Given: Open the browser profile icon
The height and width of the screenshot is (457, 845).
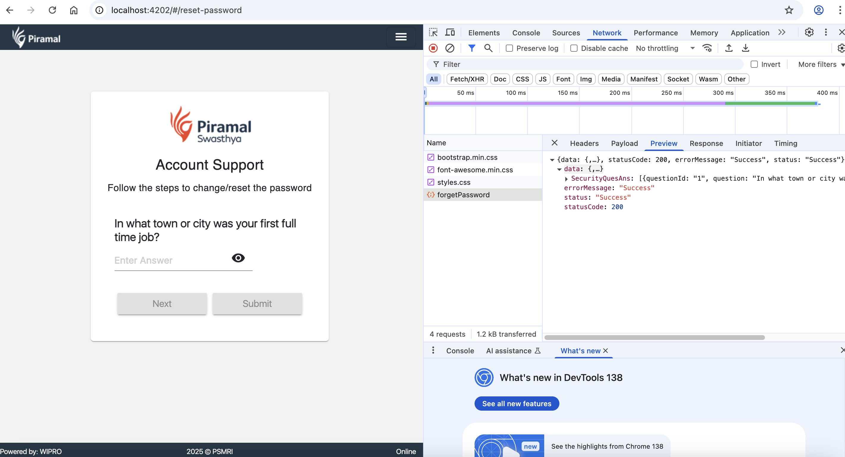Looking at the screenshot, I should [819, 10].
